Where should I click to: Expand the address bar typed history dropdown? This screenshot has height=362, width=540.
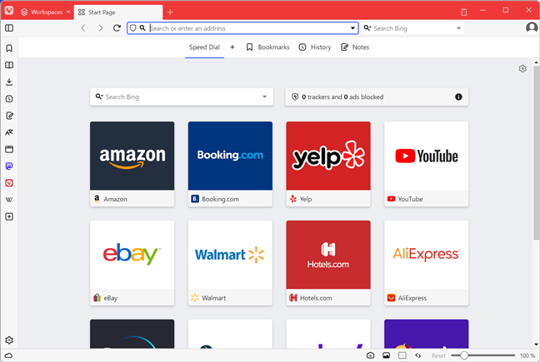pyautogui.click(x=352, y=28)
